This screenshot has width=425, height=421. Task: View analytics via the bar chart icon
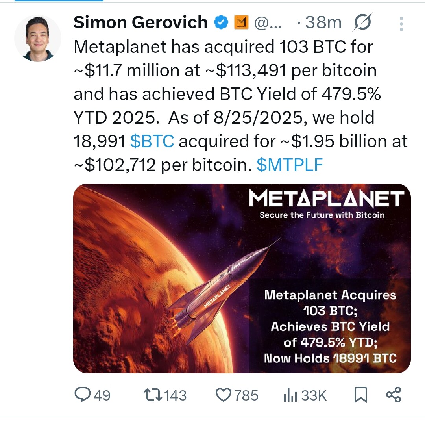(x=290, y=395)
